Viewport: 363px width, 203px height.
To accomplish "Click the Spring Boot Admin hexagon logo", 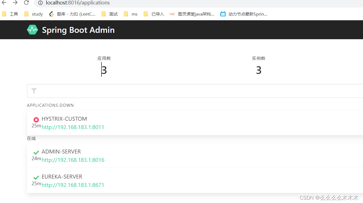I will tap(32, 30).
